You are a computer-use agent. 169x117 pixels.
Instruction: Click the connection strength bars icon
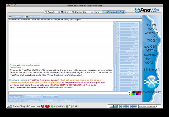(10, 106)
